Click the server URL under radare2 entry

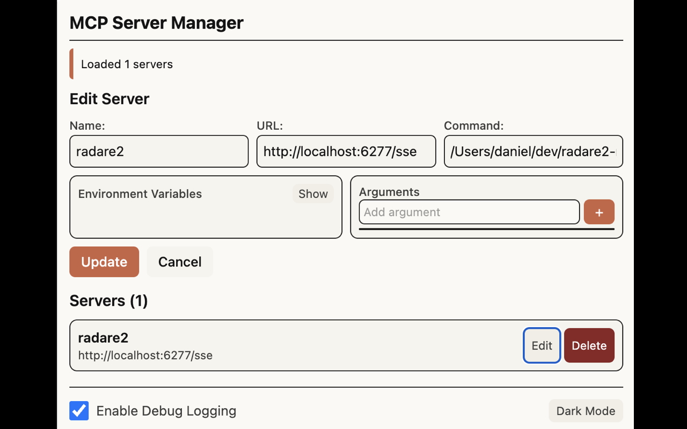tap(145, 355)
